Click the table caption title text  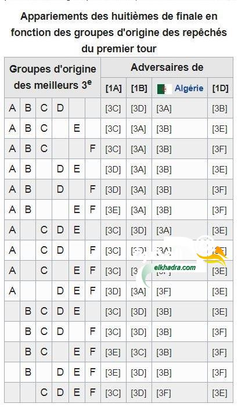pyautogui.click(x=119, y=33)
